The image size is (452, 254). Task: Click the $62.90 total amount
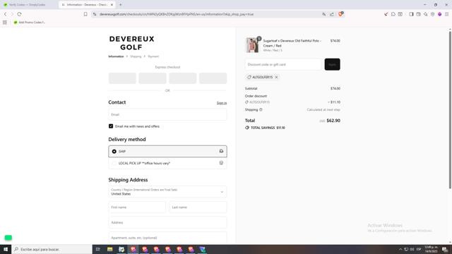point(333,121)
